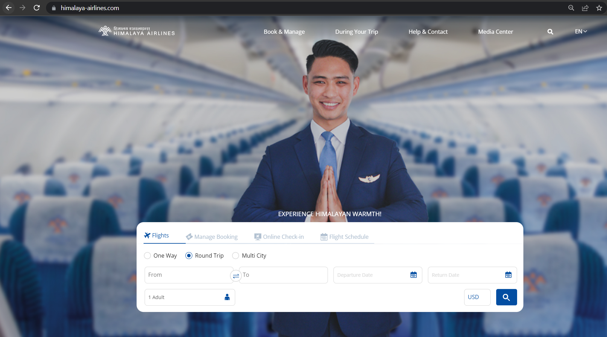Screen dimensions: 607x337
Task: Open the USD currency selector
Action: [477, 297]
